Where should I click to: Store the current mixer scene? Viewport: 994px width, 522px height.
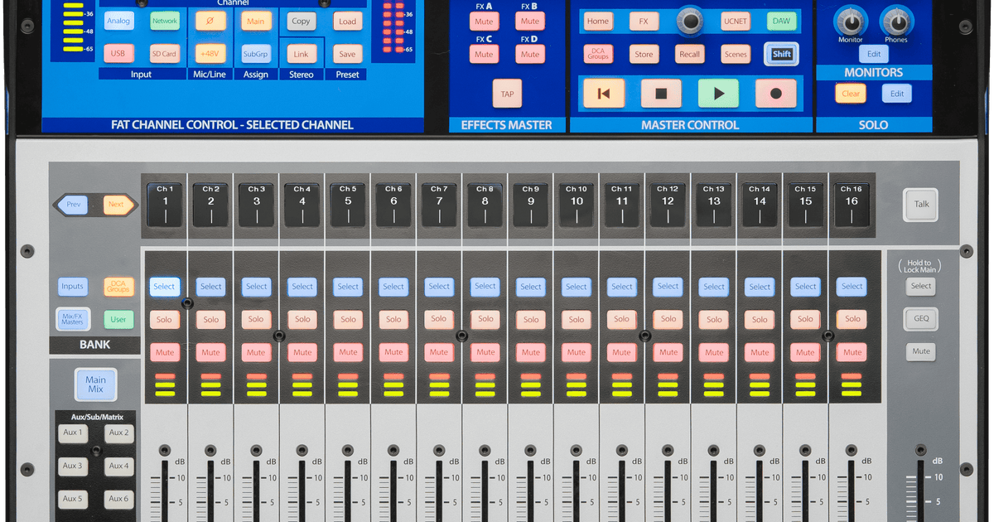pyautogui.click(x=644, y=53)
